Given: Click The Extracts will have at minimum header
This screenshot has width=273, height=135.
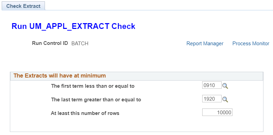Looking at the screenshot, I should click(x=60, y=76).
